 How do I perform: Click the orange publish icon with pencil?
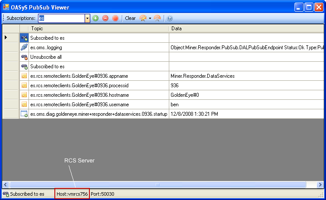tap(143, 18)
